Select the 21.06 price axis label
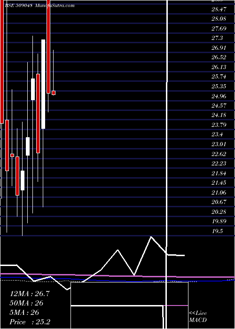Viewport: 235px width, 329px height. click(219, 192)
